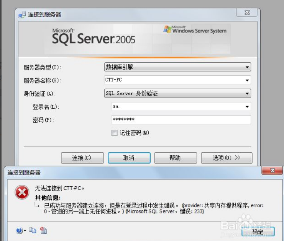Click the red error icon
284x241 pixels.
[22, 192]
